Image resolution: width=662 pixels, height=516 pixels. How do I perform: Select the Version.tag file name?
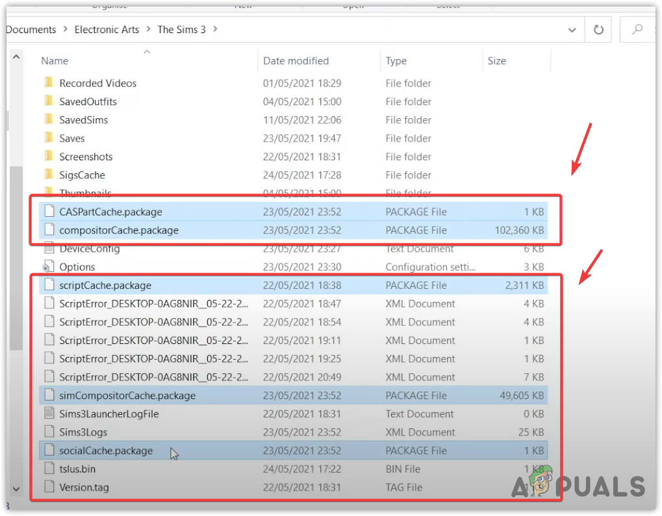[x=84, y=487]
